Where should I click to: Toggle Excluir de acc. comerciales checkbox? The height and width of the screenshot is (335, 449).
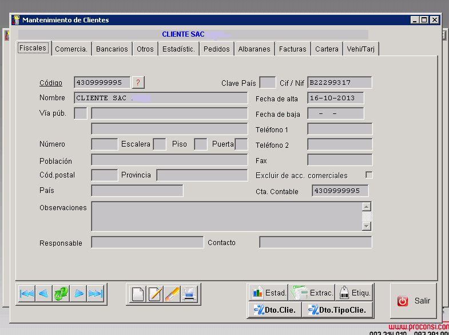point(369,175)
